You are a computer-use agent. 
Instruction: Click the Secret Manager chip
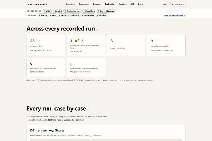[106, 11]
